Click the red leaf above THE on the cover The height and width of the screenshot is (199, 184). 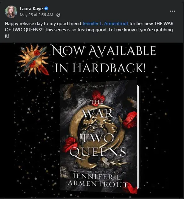(x=98, y=97)
